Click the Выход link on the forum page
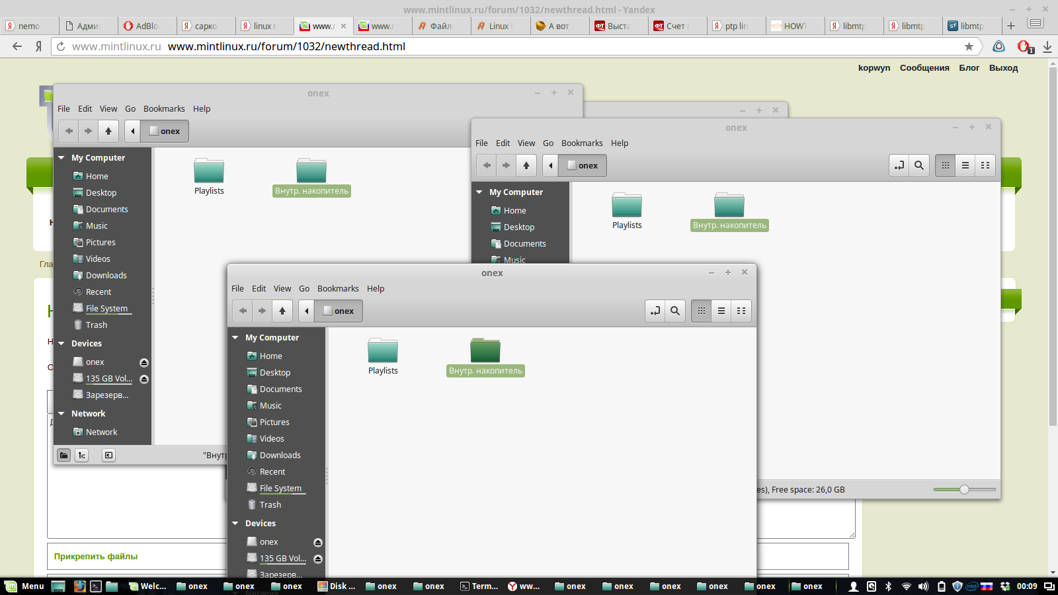This screenshot has height=595, width=1058. click(x=1003, y=68)
